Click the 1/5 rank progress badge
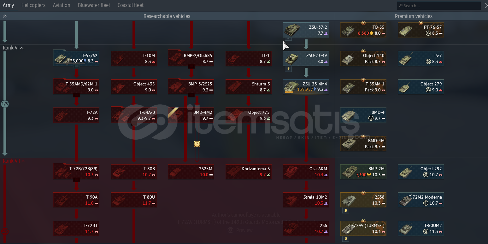Screen dimensions: 488x244 click(5, 104)
